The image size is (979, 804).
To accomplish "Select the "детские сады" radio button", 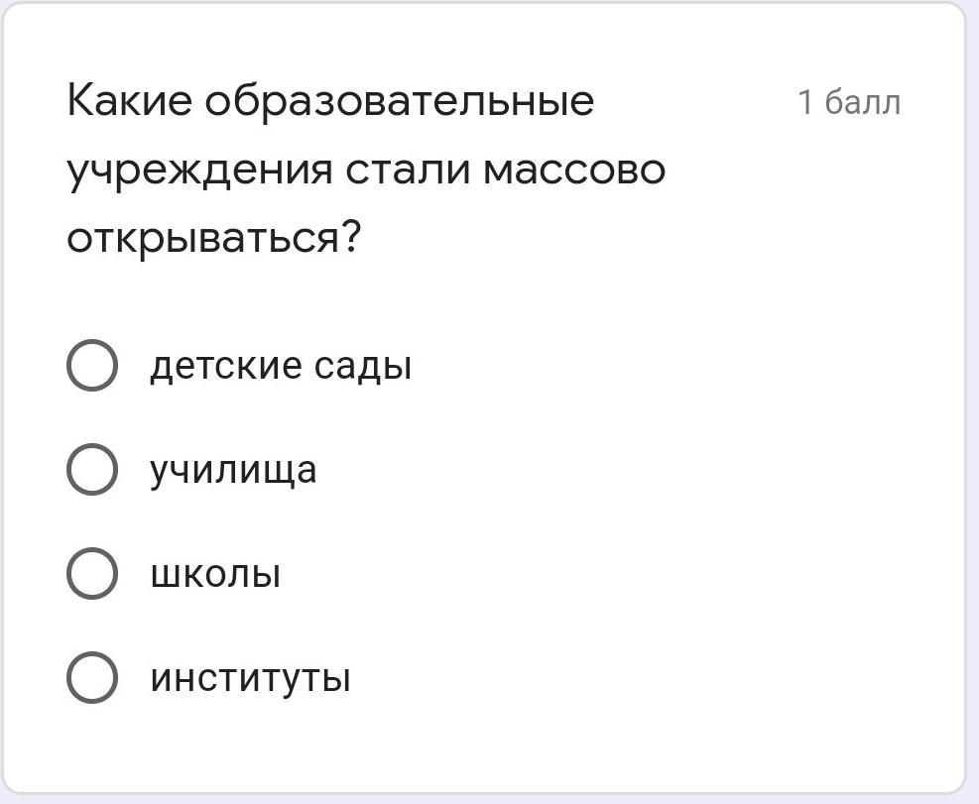I will 91,366.
